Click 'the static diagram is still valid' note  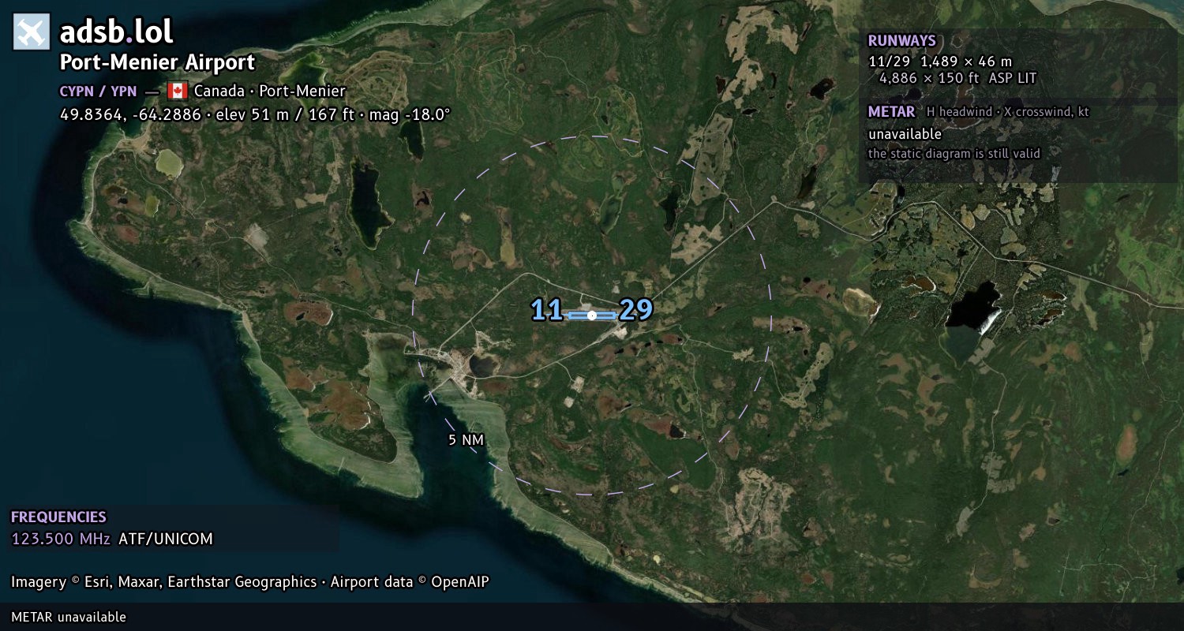point(954,154)
